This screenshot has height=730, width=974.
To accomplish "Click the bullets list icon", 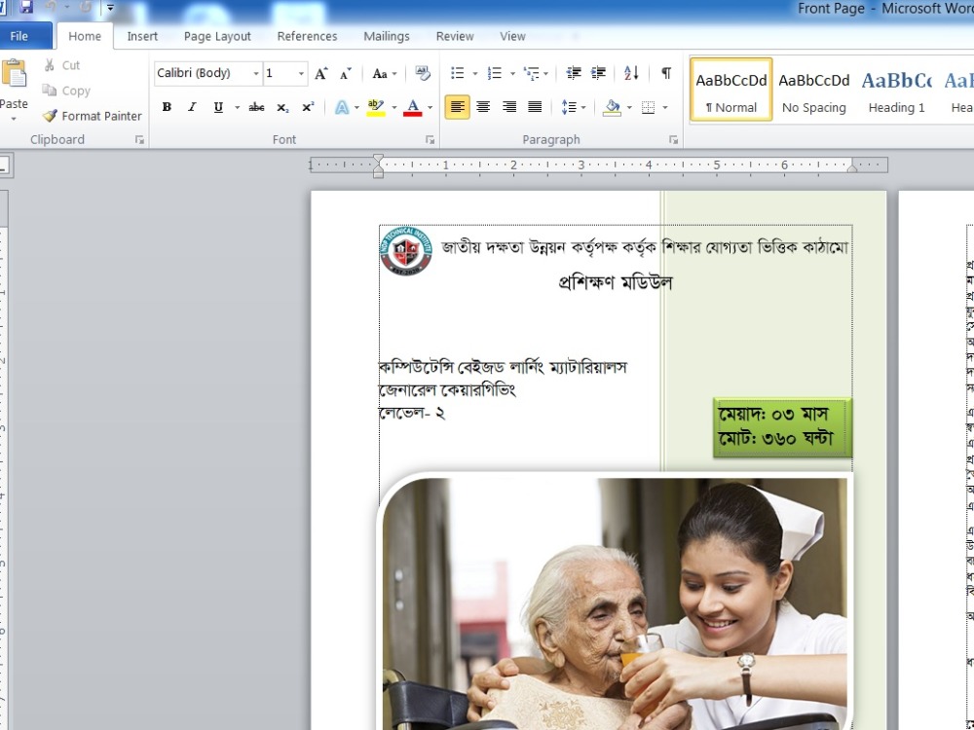I will (457, 73).
